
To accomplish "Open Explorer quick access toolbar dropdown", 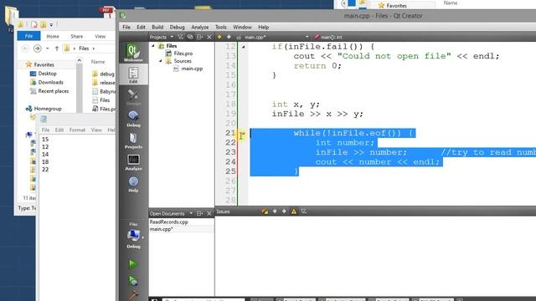I will [x=51, y=24].
